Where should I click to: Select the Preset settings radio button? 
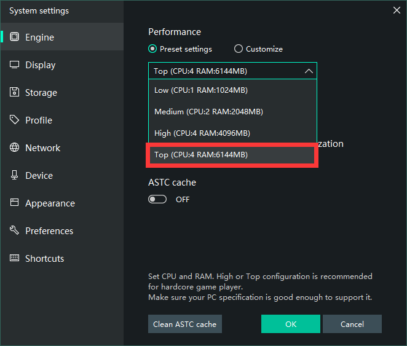click(x=152, y=49)
